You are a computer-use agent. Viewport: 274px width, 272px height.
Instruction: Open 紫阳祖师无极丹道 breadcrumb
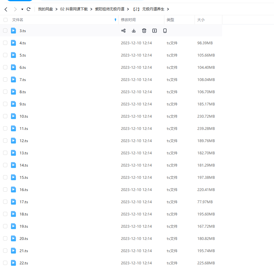click(x=110, y=9)
